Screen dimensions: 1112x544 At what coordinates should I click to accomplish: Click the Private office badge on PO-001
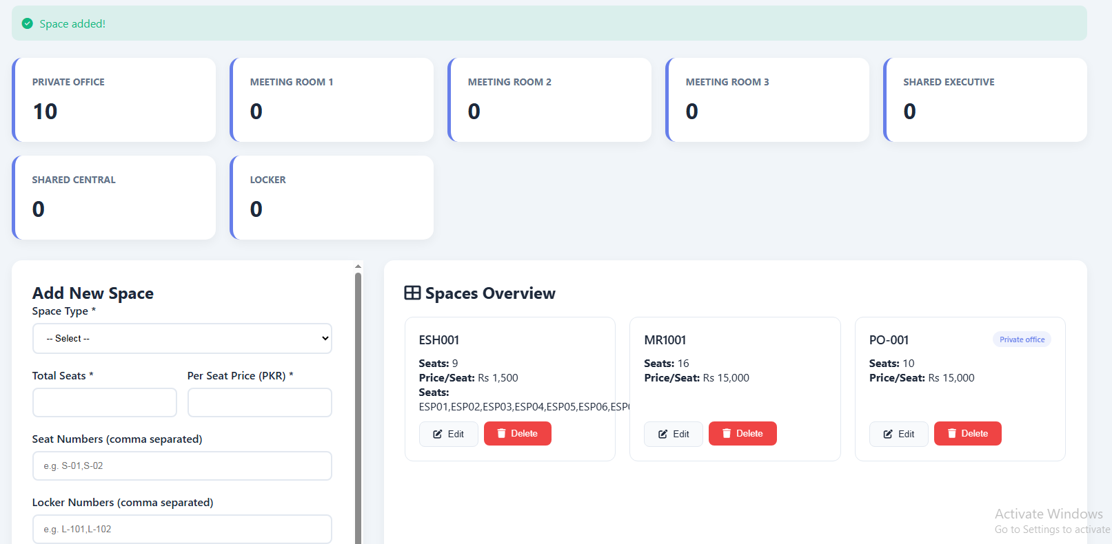[1022, 339]
